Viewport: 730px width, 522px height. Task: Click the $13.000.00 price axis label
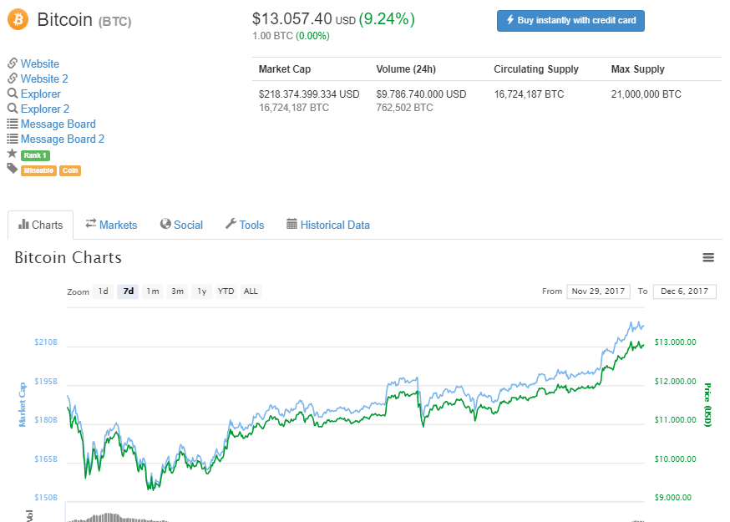[x=676, y=342]
